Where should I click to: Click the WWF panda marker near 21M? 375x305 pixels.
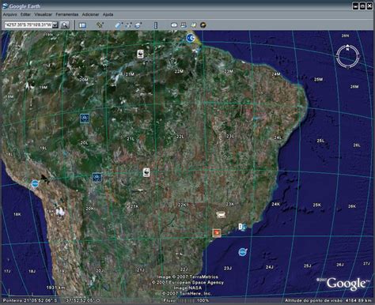coord(140,54)
